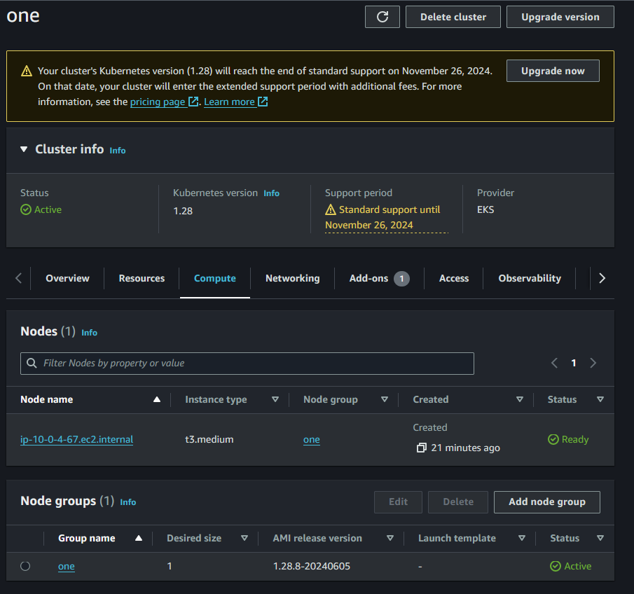The image size is (634, 594).
Task: Open Instance type column sort dropdown
Action: click(x=275, y=400)
